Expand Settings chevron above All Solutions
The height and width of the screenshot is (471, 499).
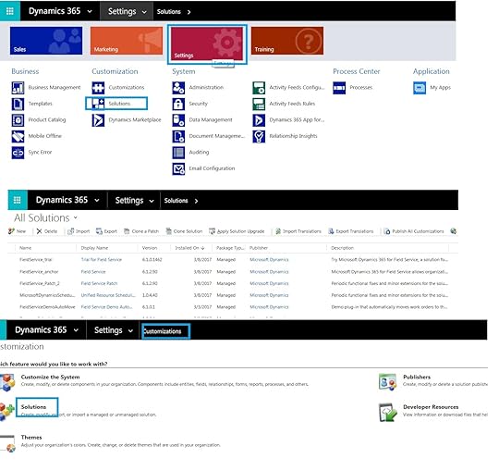(152, 201)
